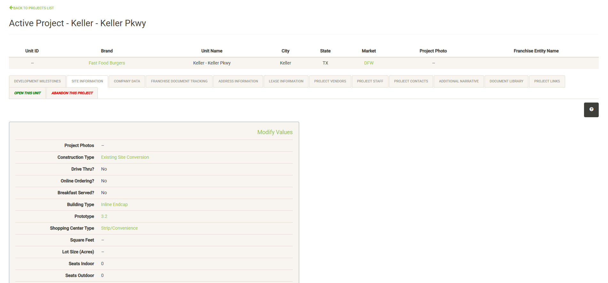
Task: Switch to Project Staff tab
Action: [x=370, y=81]
